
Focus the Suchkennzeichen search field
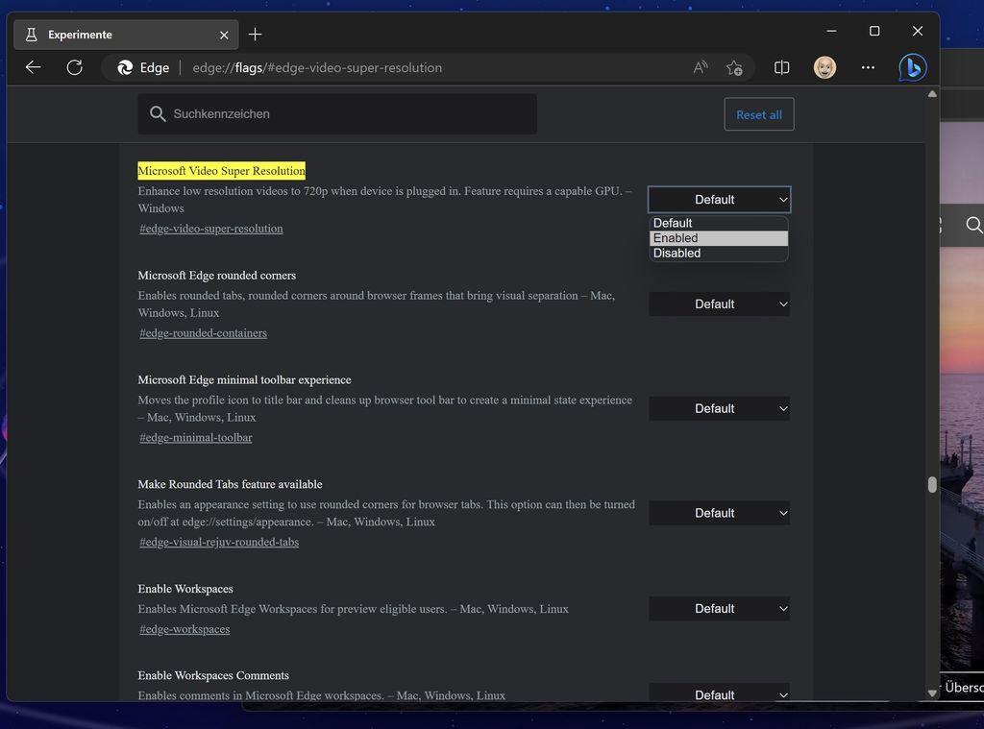click(337, 114)
